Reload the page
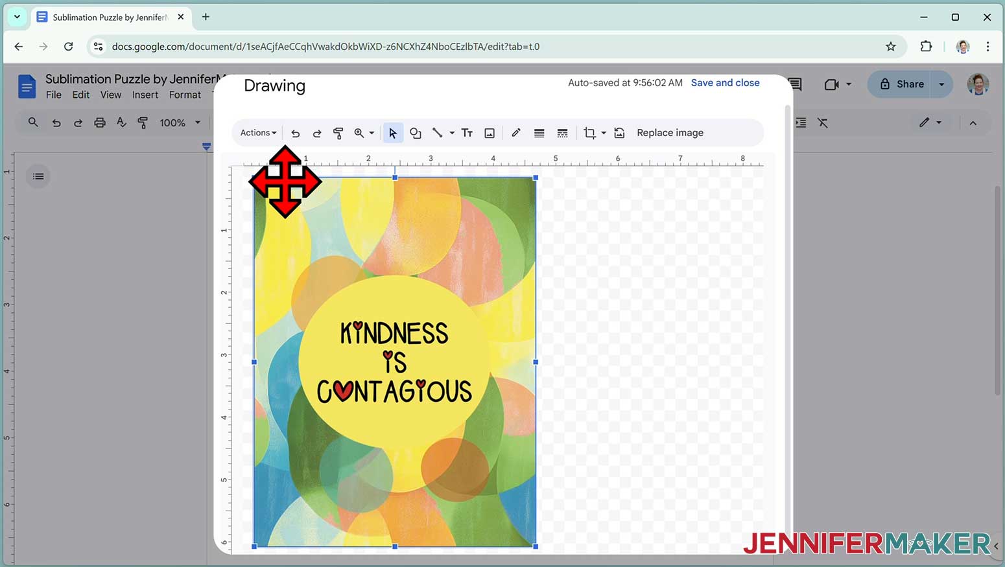Image resolution: width=1005 pixels, height=567 pixels. pyautogui.click(x=68, y=47)
